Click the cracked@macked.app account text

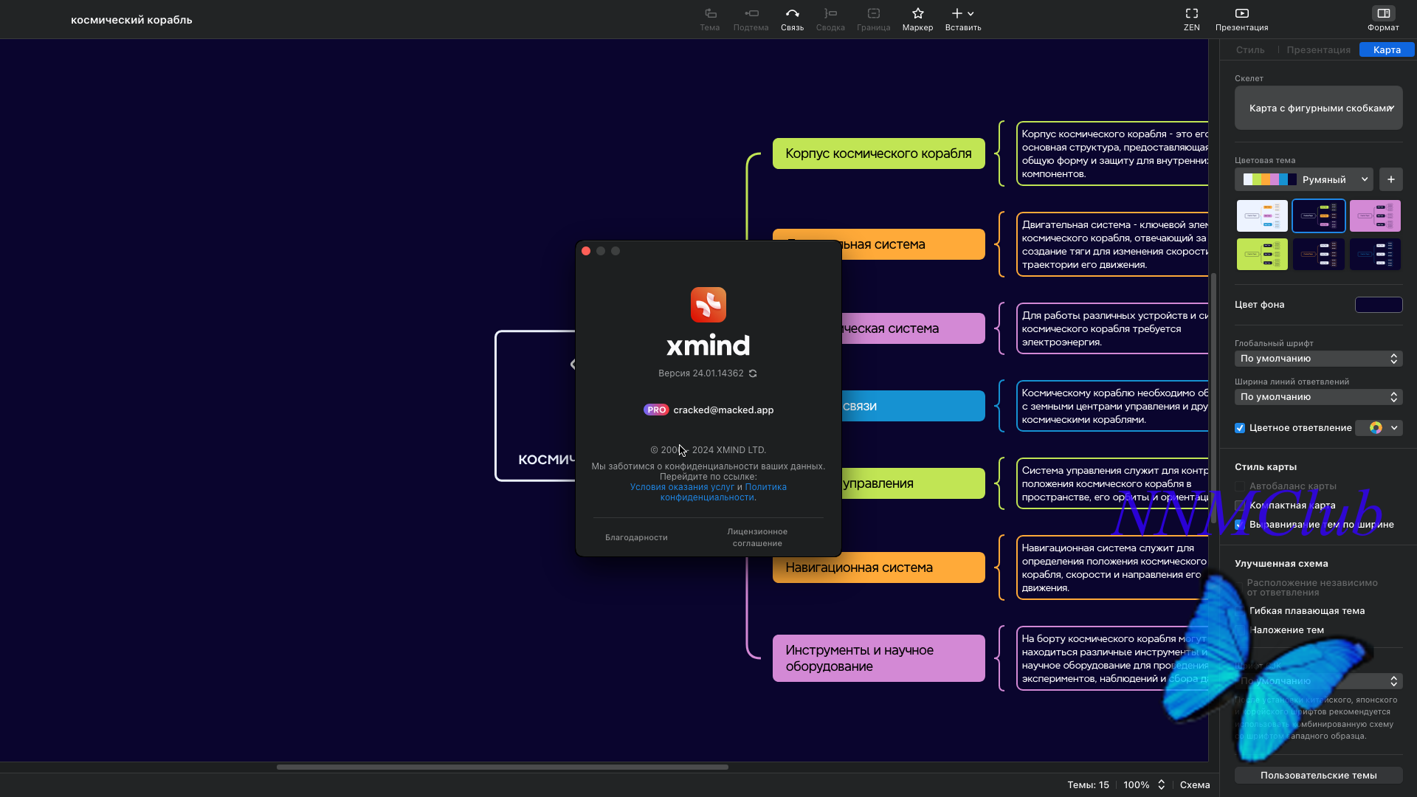(x=723, y=410)
